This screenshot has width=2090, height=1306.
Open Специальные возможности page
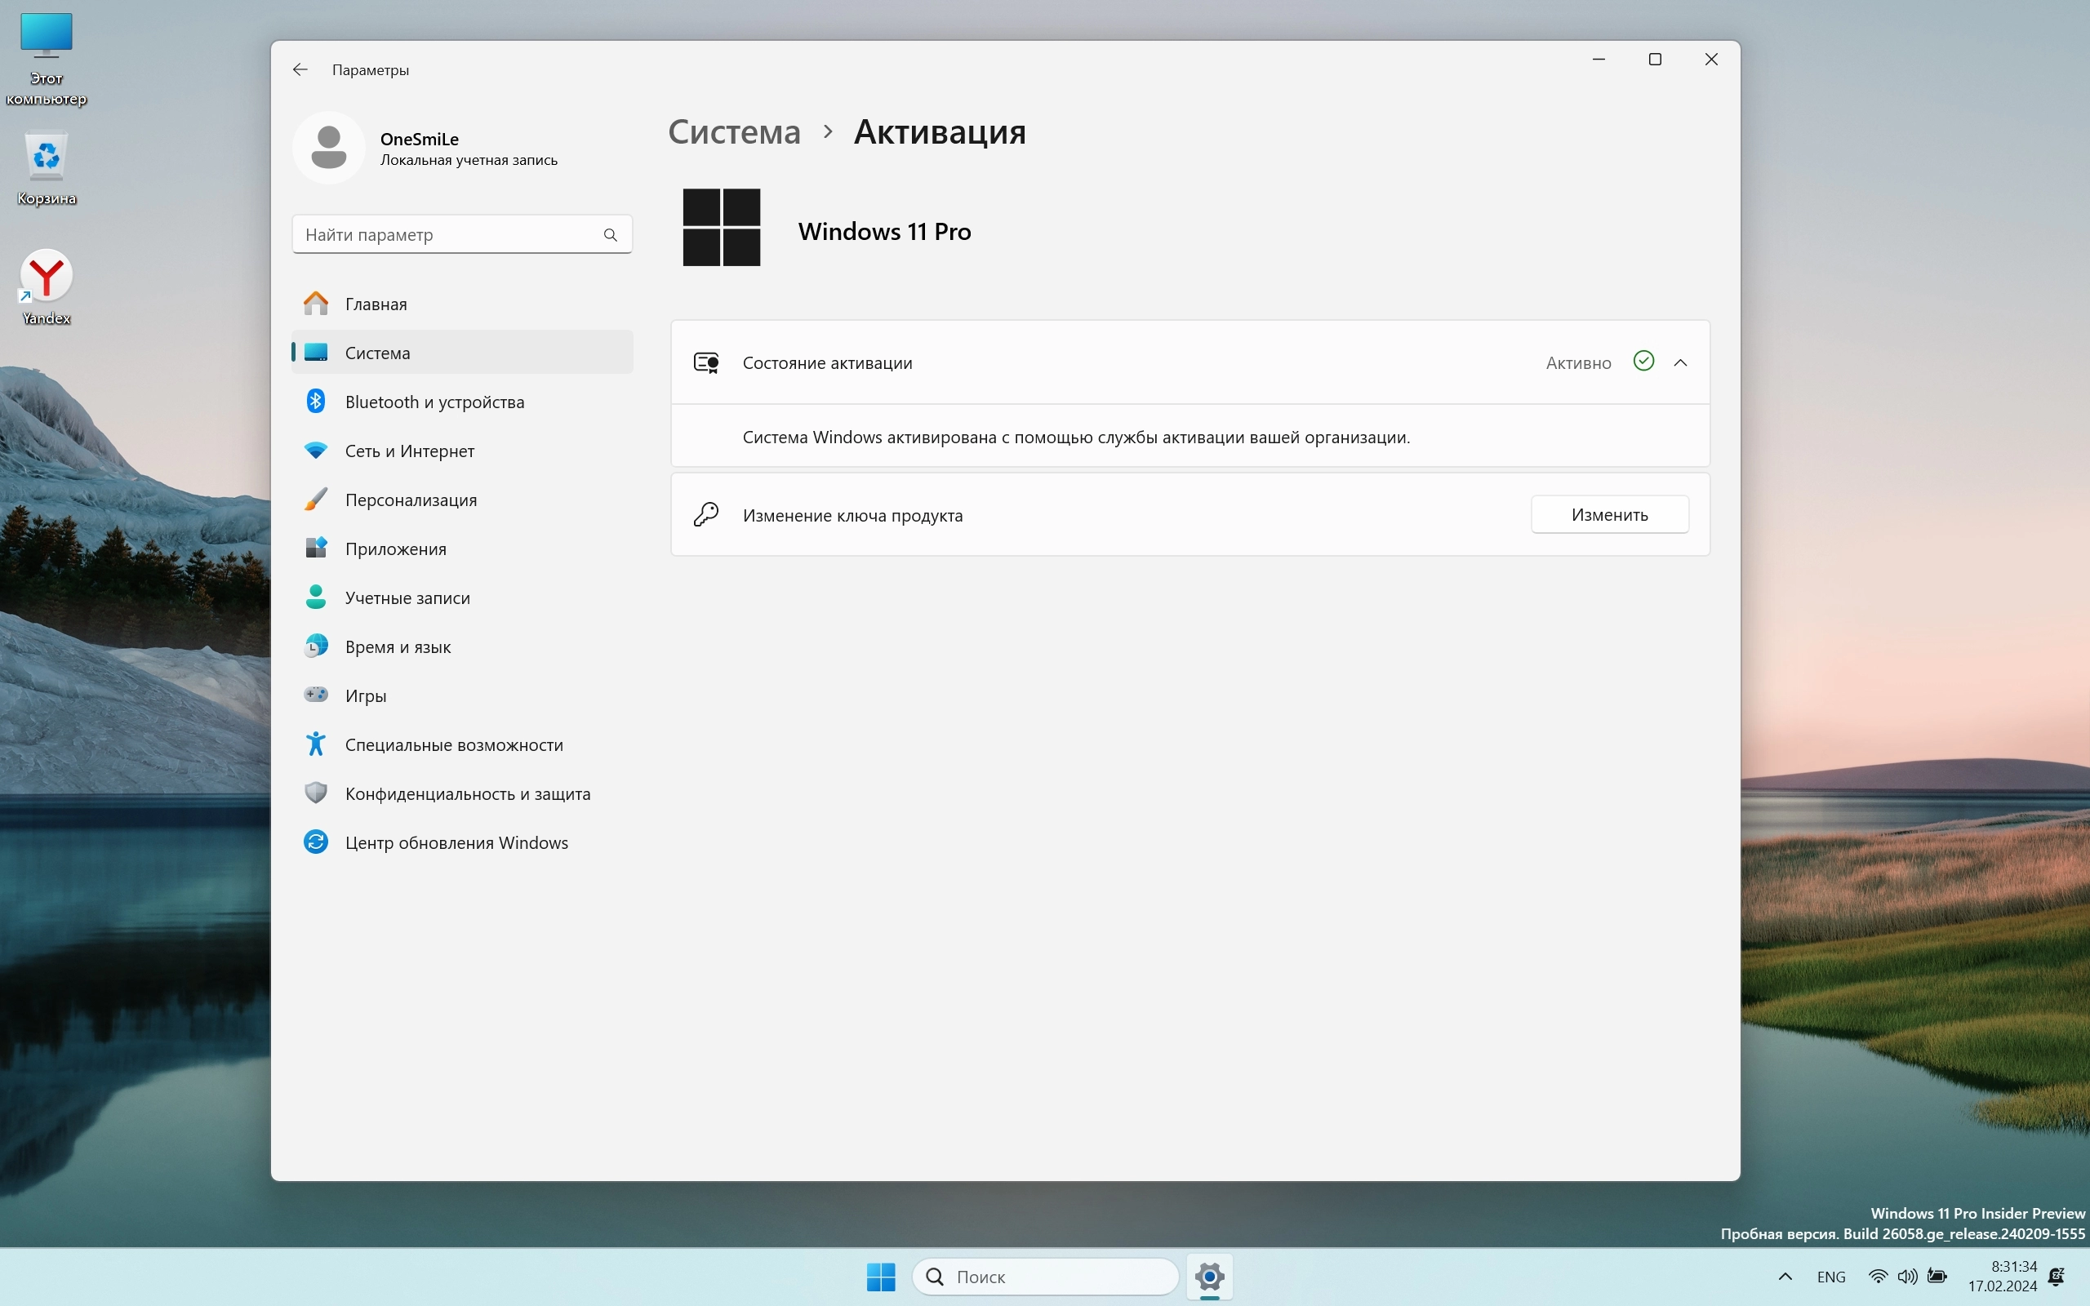453,744
